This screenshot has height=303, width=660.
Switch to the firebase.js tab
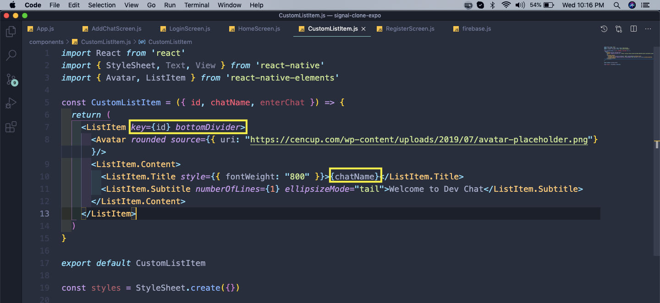point(477,28)
